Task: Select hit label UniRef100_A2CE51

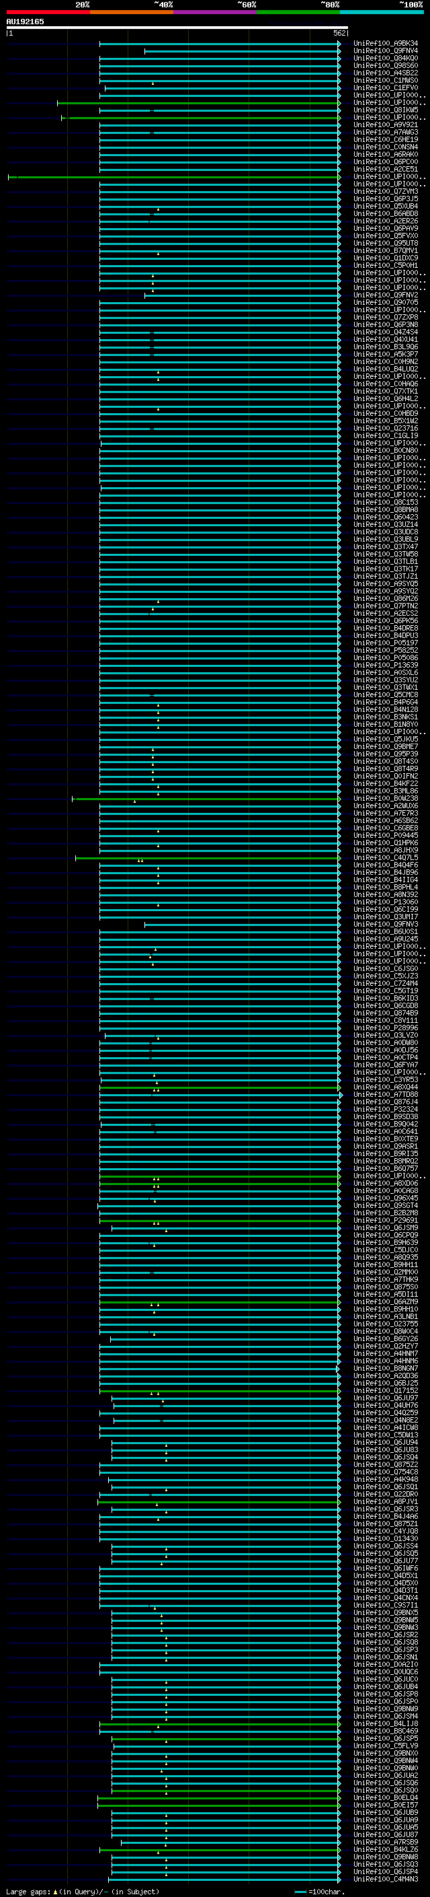Action: 386,170
